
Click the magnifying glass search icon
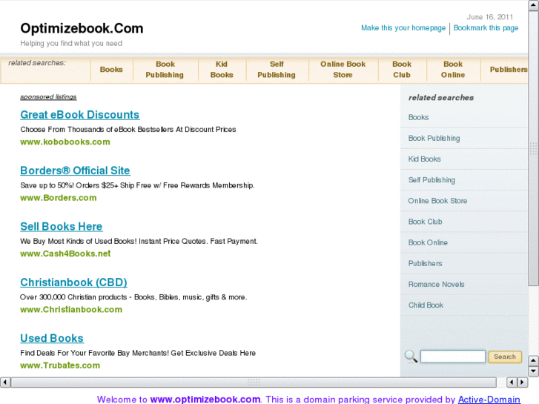(411, 357)
